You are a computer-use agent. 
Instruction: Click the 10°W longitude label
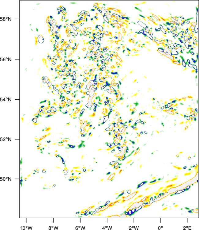click(x=26, y=228)
